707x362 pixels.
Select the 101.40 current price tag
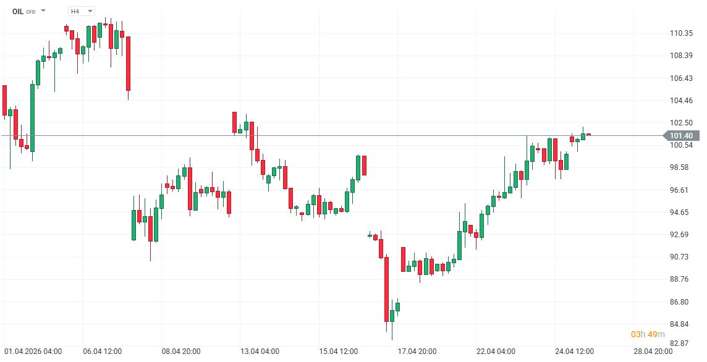(x=680, y=136)
